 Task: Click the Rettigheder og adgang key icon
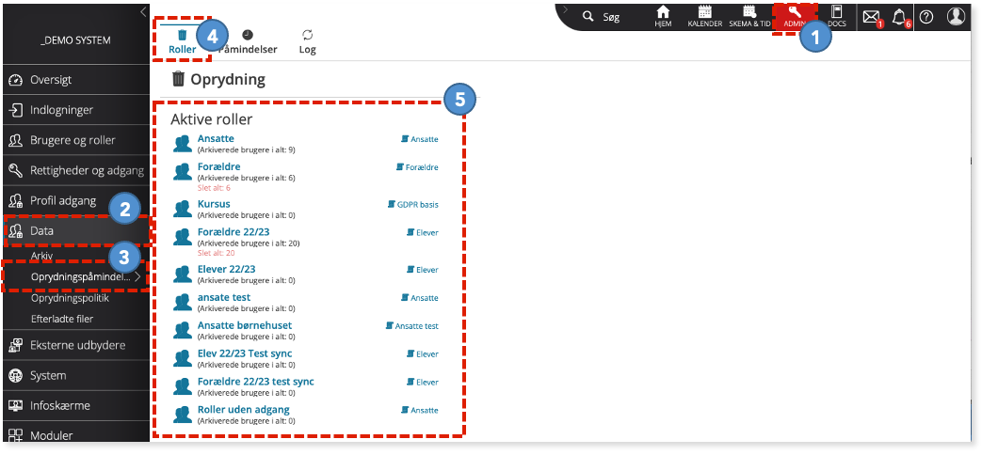(16, 170)
